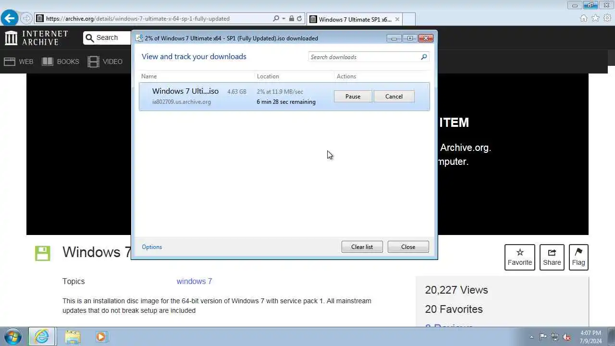Open the download manager Options link

click(152, 247)
